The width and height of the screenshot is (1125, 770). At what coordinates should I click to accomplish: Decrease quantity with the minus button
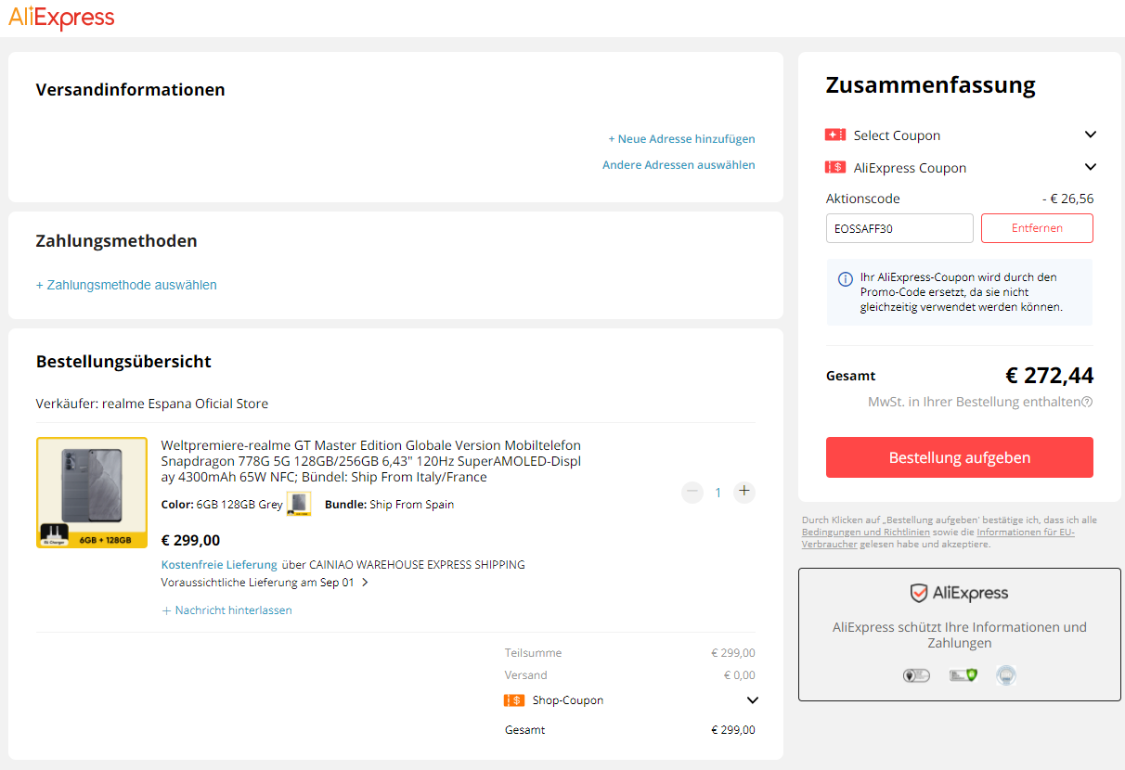692,493
